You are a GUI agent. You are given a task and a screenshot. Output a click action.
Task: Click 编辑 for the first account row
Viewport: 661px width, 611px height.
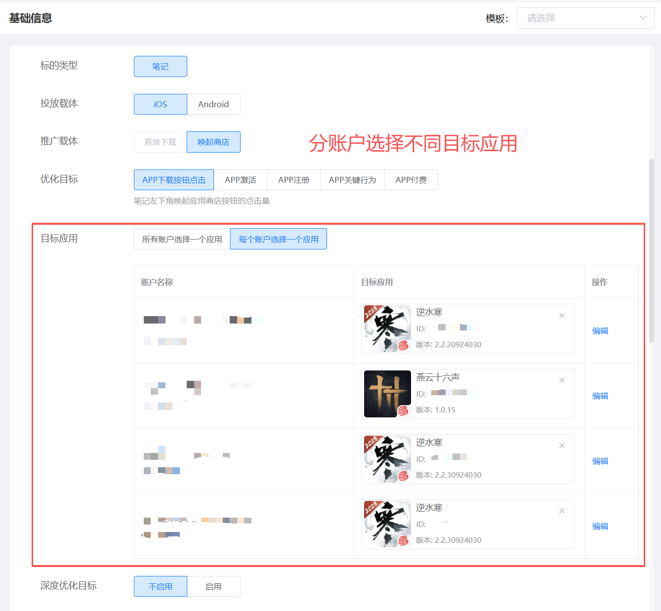coord(600,330)
